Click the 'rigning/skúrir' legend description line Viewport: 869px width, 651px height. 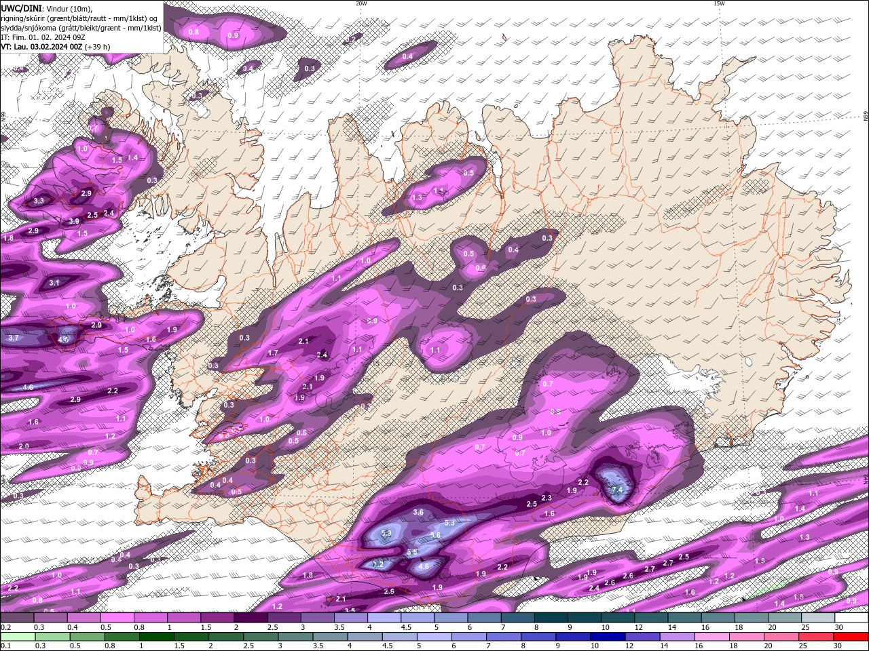point(80,18)
